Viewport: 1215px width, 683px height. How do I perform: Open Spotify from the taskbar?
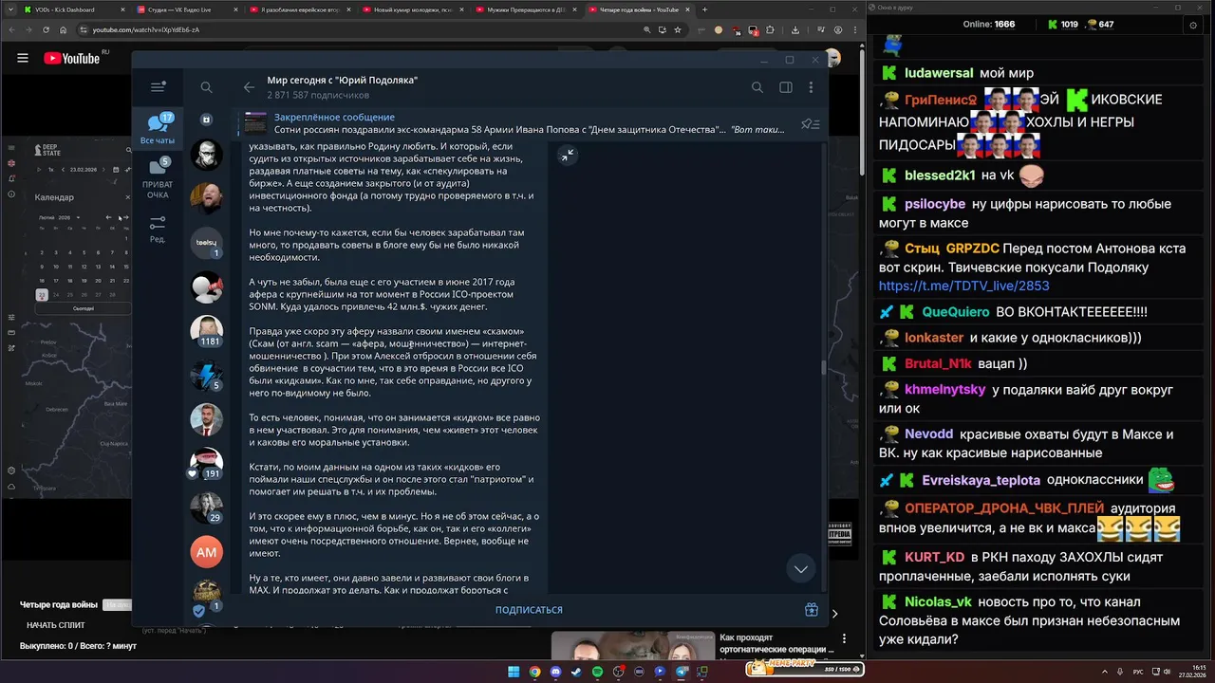pyautogui.click(x=597, y=672)
